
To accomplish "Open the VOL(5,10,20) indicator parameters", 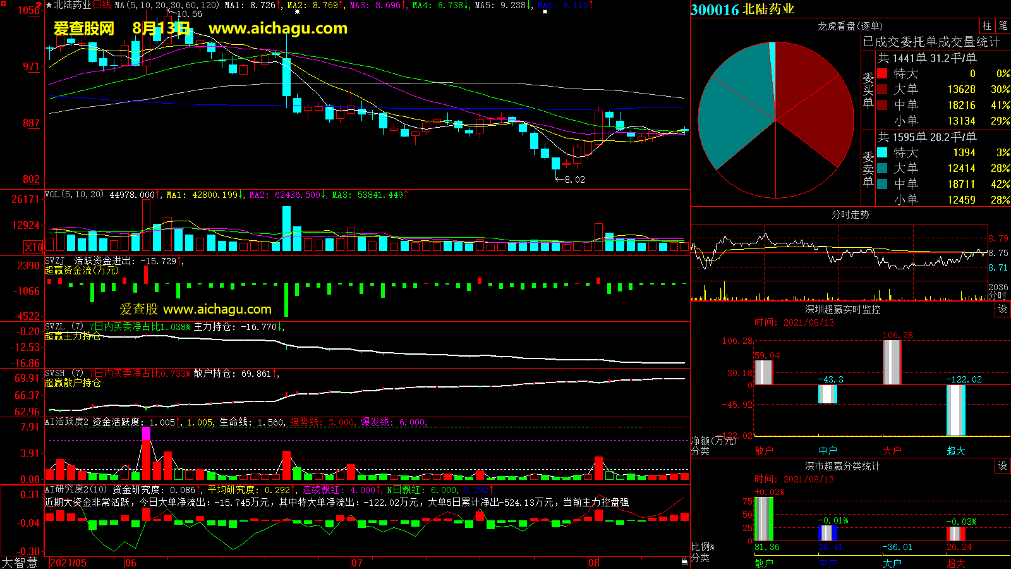I will coord(74,195).
